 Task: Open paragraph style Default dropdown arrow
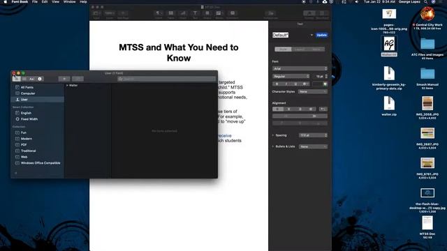click(x=312, y=35)
